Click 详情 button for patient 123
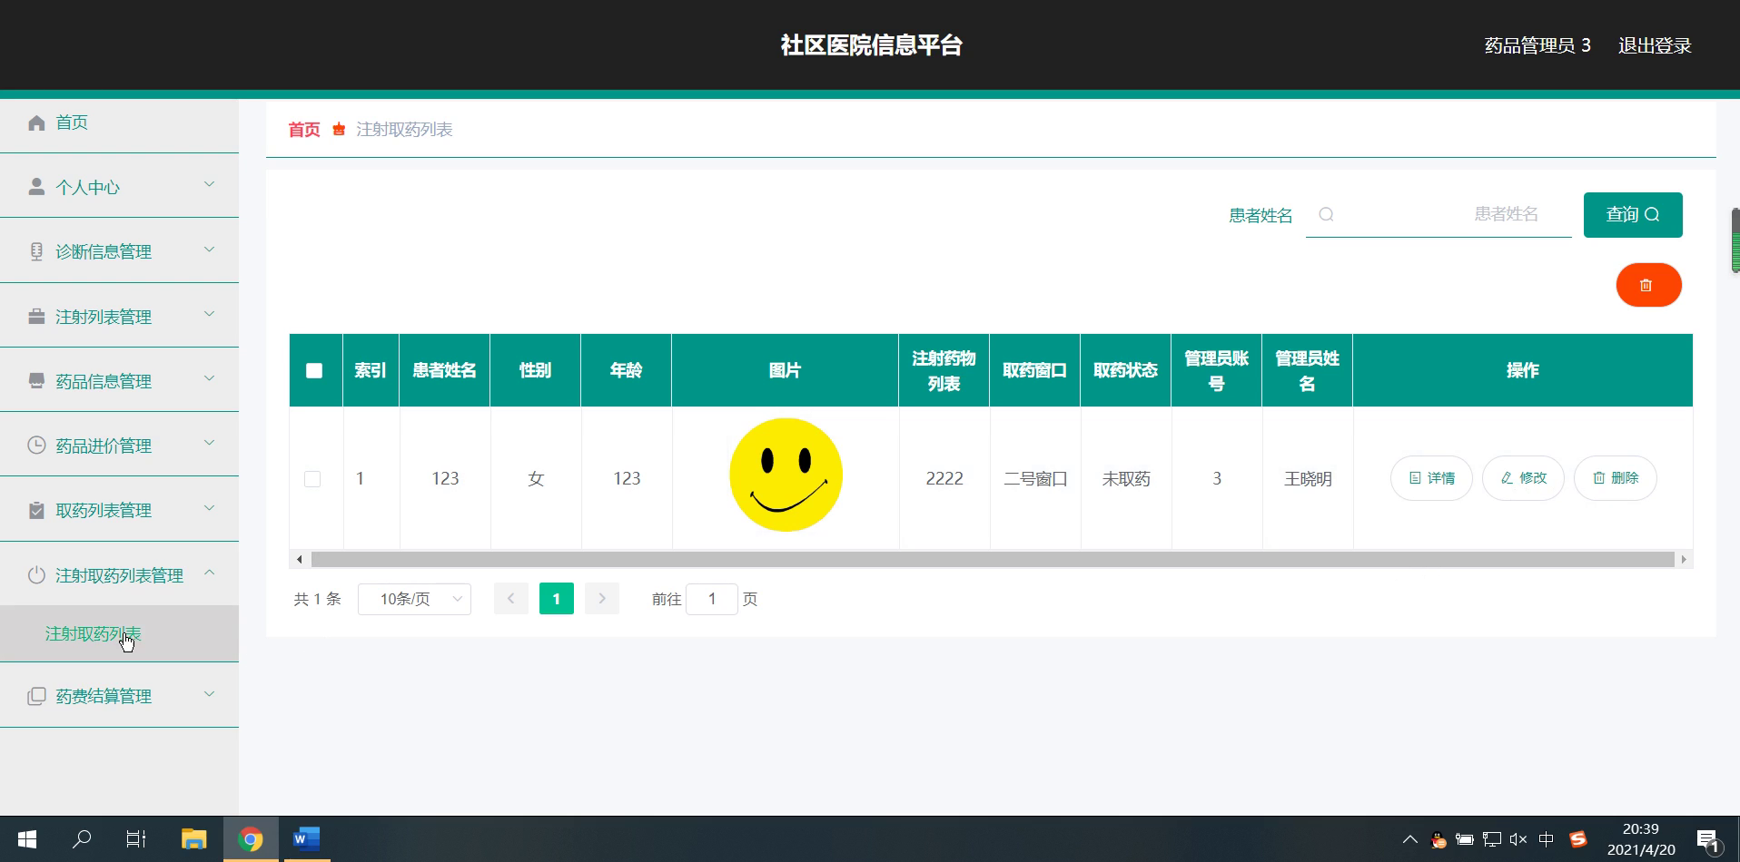The height and width of the screenshot is (862, 1740). [1431, 478]
